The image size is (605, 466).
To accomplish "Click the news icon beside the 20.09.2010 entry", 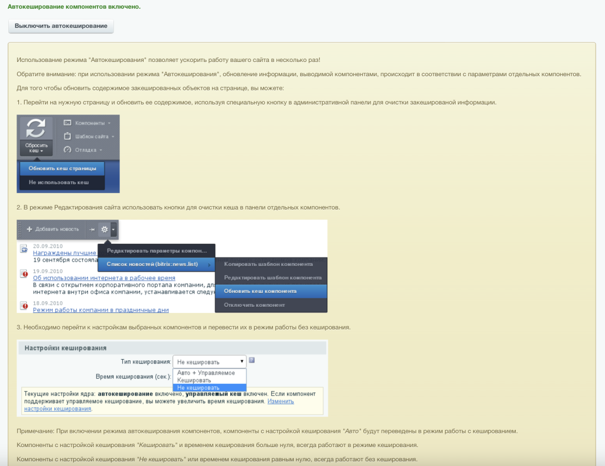I will click(x=24, y=249).
